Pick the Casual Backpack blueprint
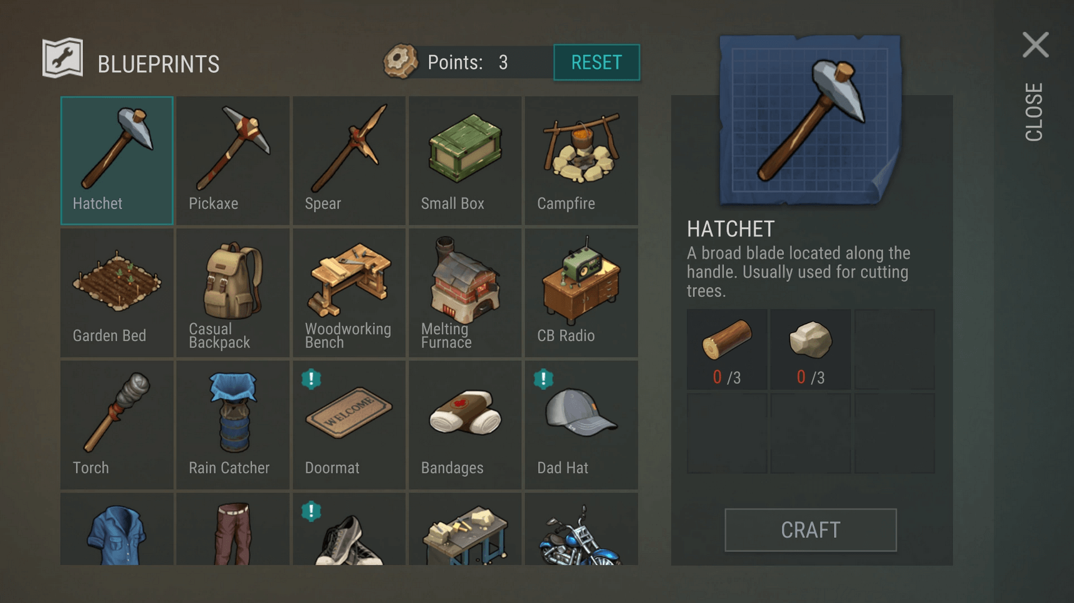This screenshot has width=1074, height=603. click(x=232, y=292)
